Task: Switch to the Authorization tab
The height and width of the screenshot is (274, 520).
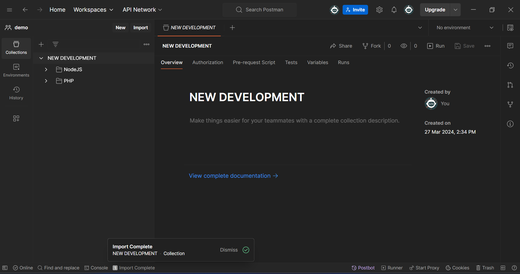Action: 207,62
